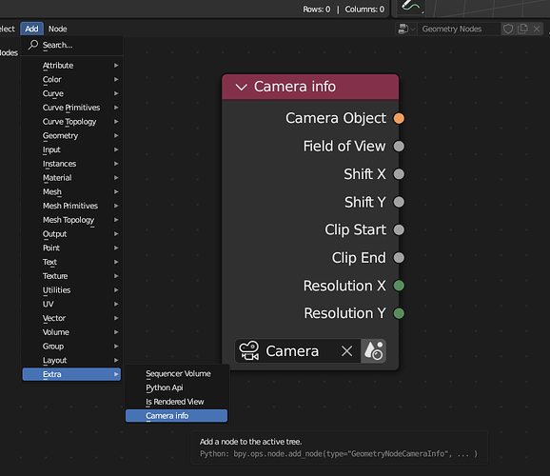Click the Shift X output socket
The width and height of the screenshot is (550, 476).
tap(399, 174)
